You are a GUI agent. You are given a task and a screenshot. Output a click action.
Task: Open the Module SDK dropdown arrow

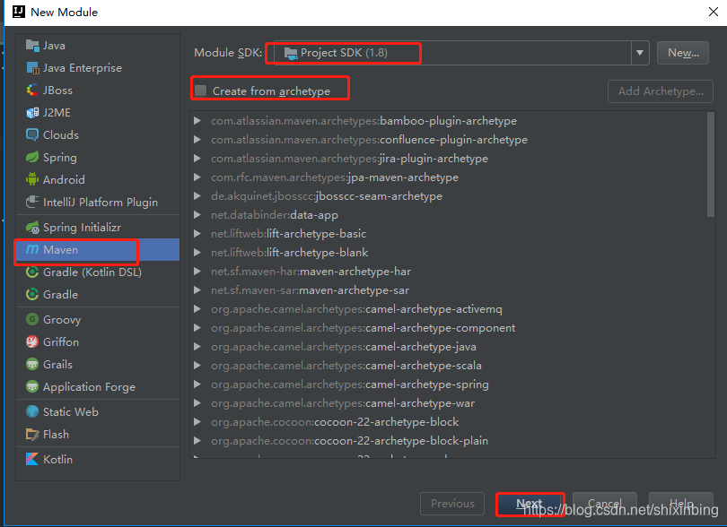point(640,53)
